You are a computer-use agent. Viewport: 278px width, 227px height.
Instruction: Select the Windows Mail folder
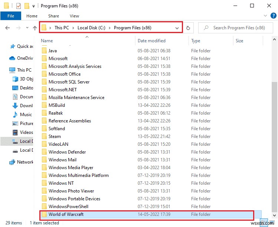point(62,160)
